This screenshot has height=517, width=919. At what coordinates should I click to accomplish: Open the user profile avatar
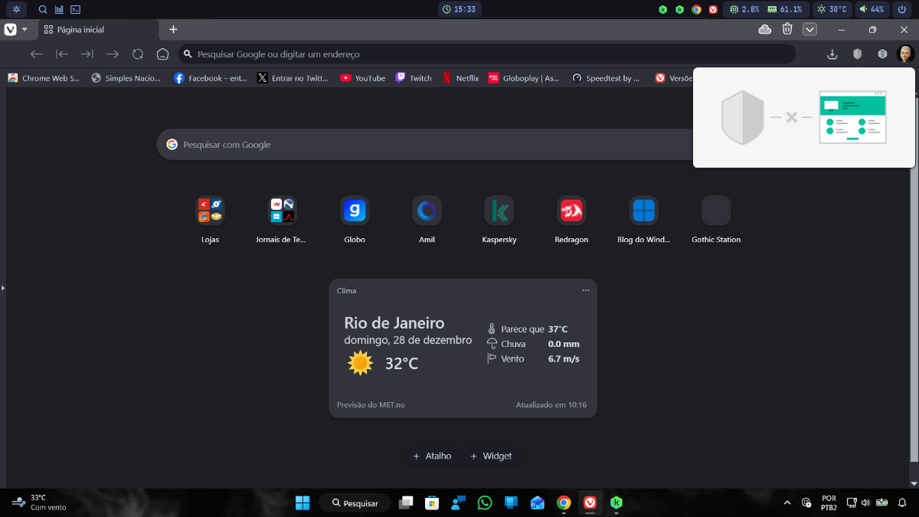905,54
